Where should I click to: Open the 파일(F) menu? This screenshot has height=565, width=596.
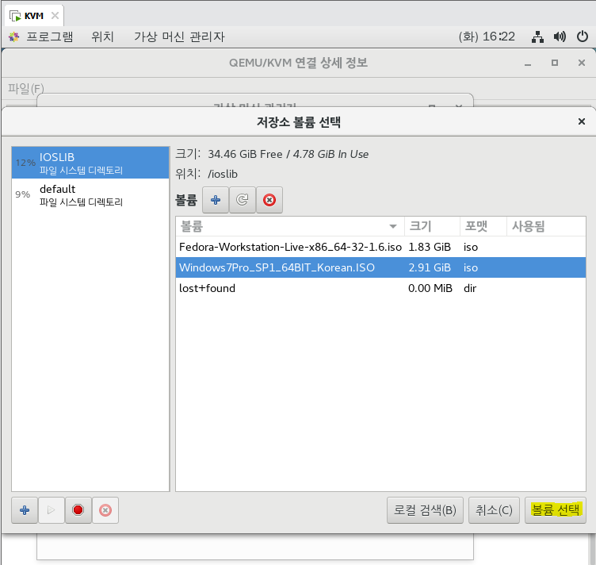point(26,89)
